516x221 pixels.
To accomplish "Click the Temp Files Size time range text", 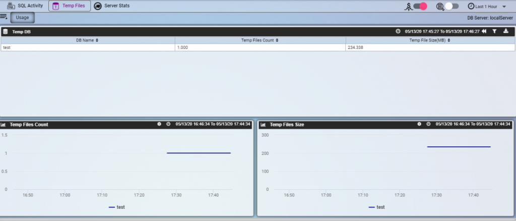I will (473, 124).
